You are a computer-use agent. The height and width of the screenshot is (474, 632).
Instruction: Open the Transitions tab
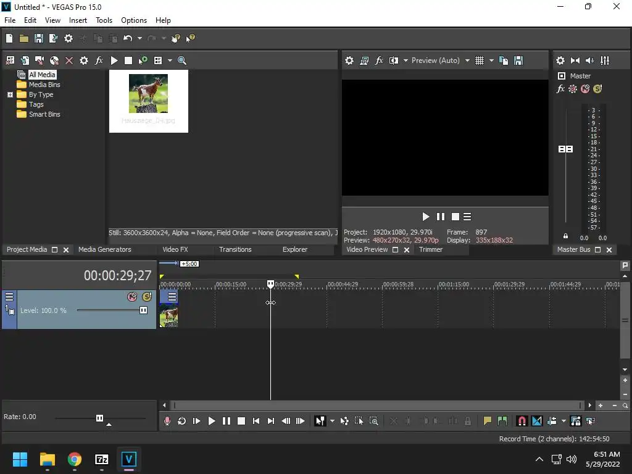pyautogui.click(x=235, y=249)
